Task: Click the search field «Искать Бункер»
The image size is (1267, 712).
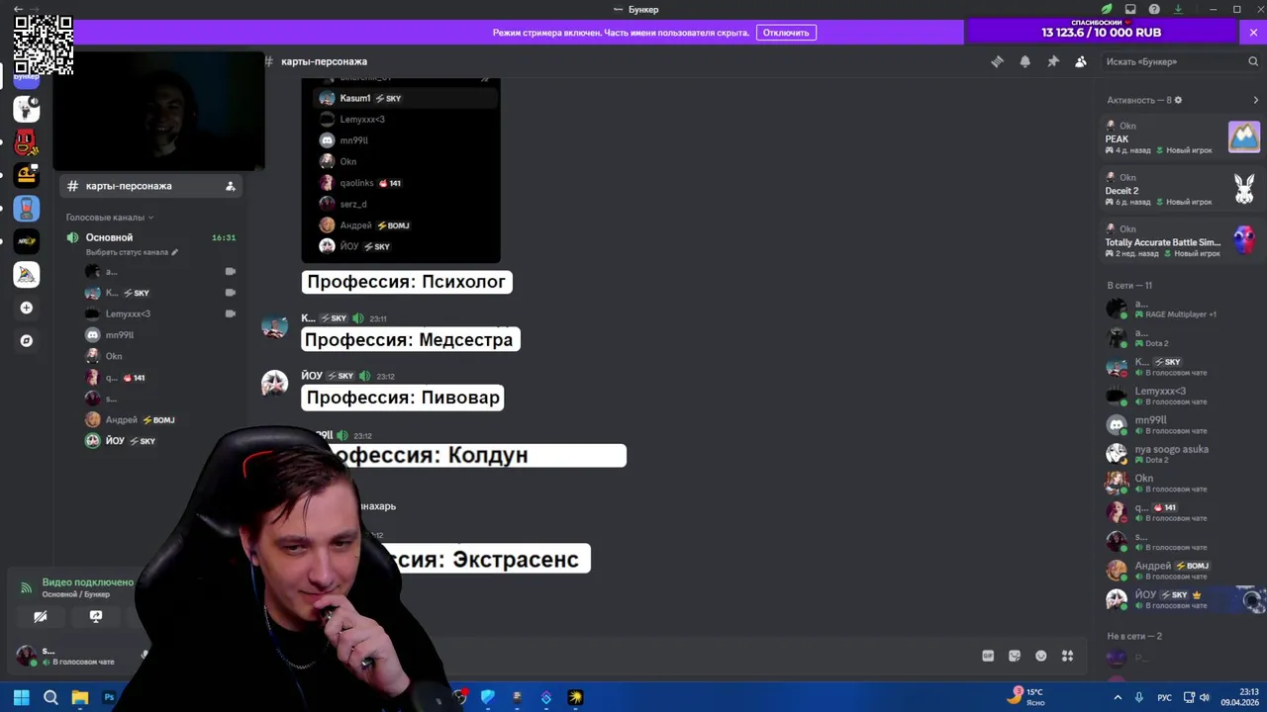Action: click(x=1181, y=61)
